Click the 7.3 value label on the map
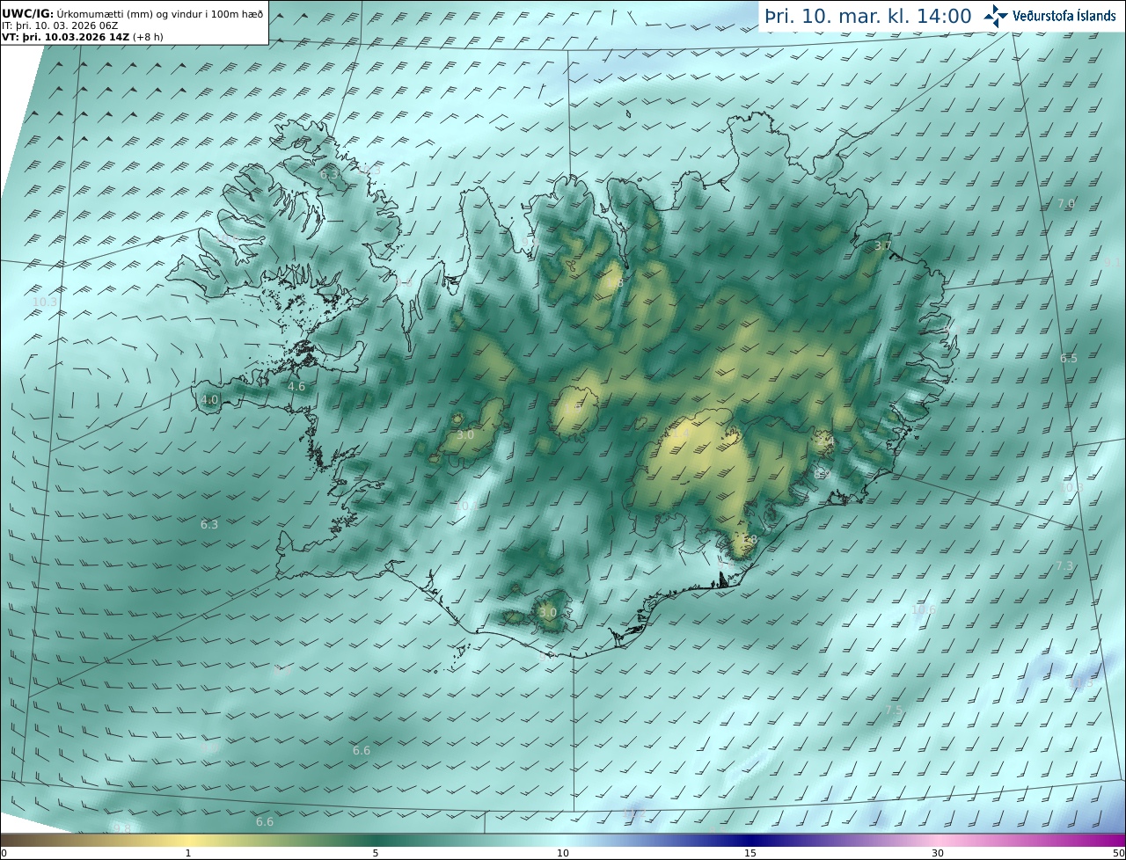This screenshot has height=860, width=1126. click(1064, 565)
